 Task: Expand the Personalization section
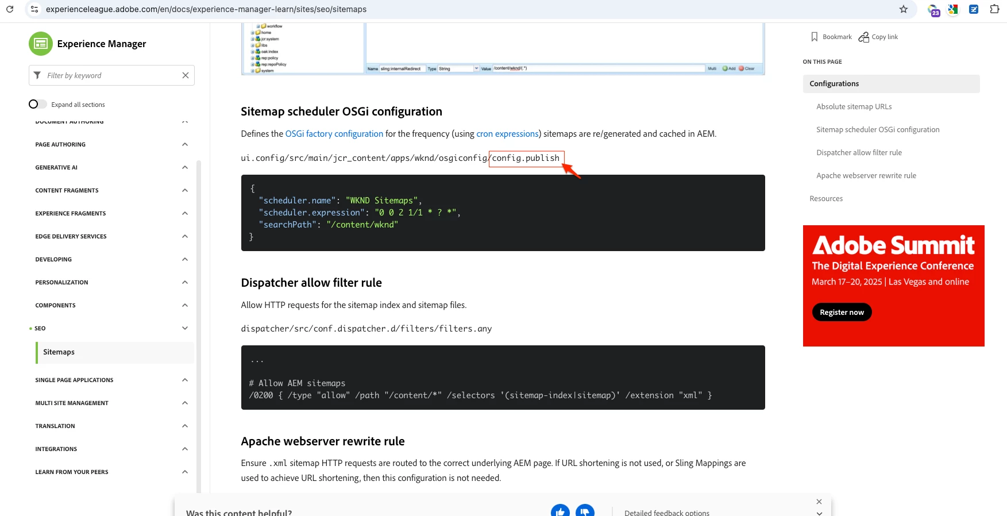(185, 282)
